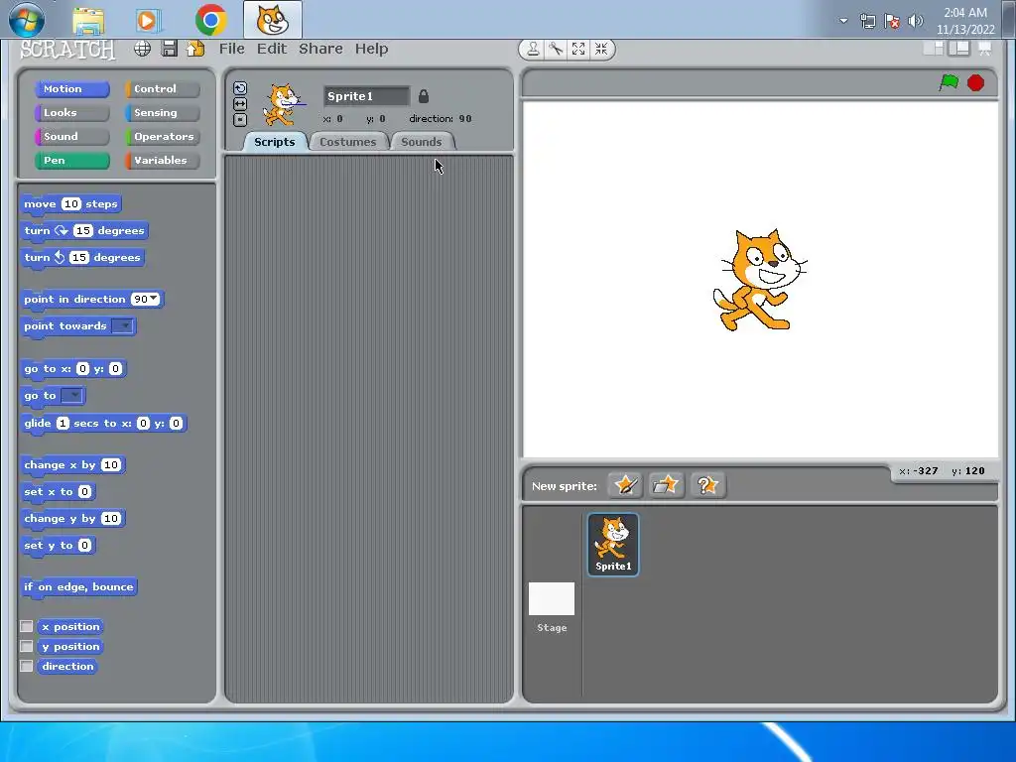The height and width of the screenshot is (762, 1016).
Task: Select the Delete scissors tool
Action: click(556, 50)
